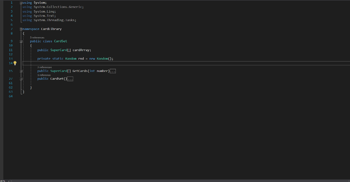Click the 'GetCards' method name
The height and width of the screenshot is (182, 350).
tap(80, 71)
